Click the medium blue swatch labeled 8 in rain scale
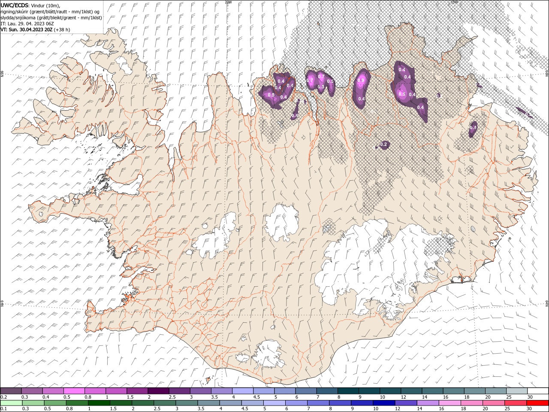Screen dimensions: 549x412 (340, 403)
